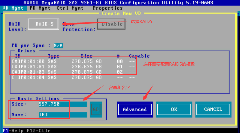Click the Capable column header
This screenshot has width=240, height=133.
(139, 56)
